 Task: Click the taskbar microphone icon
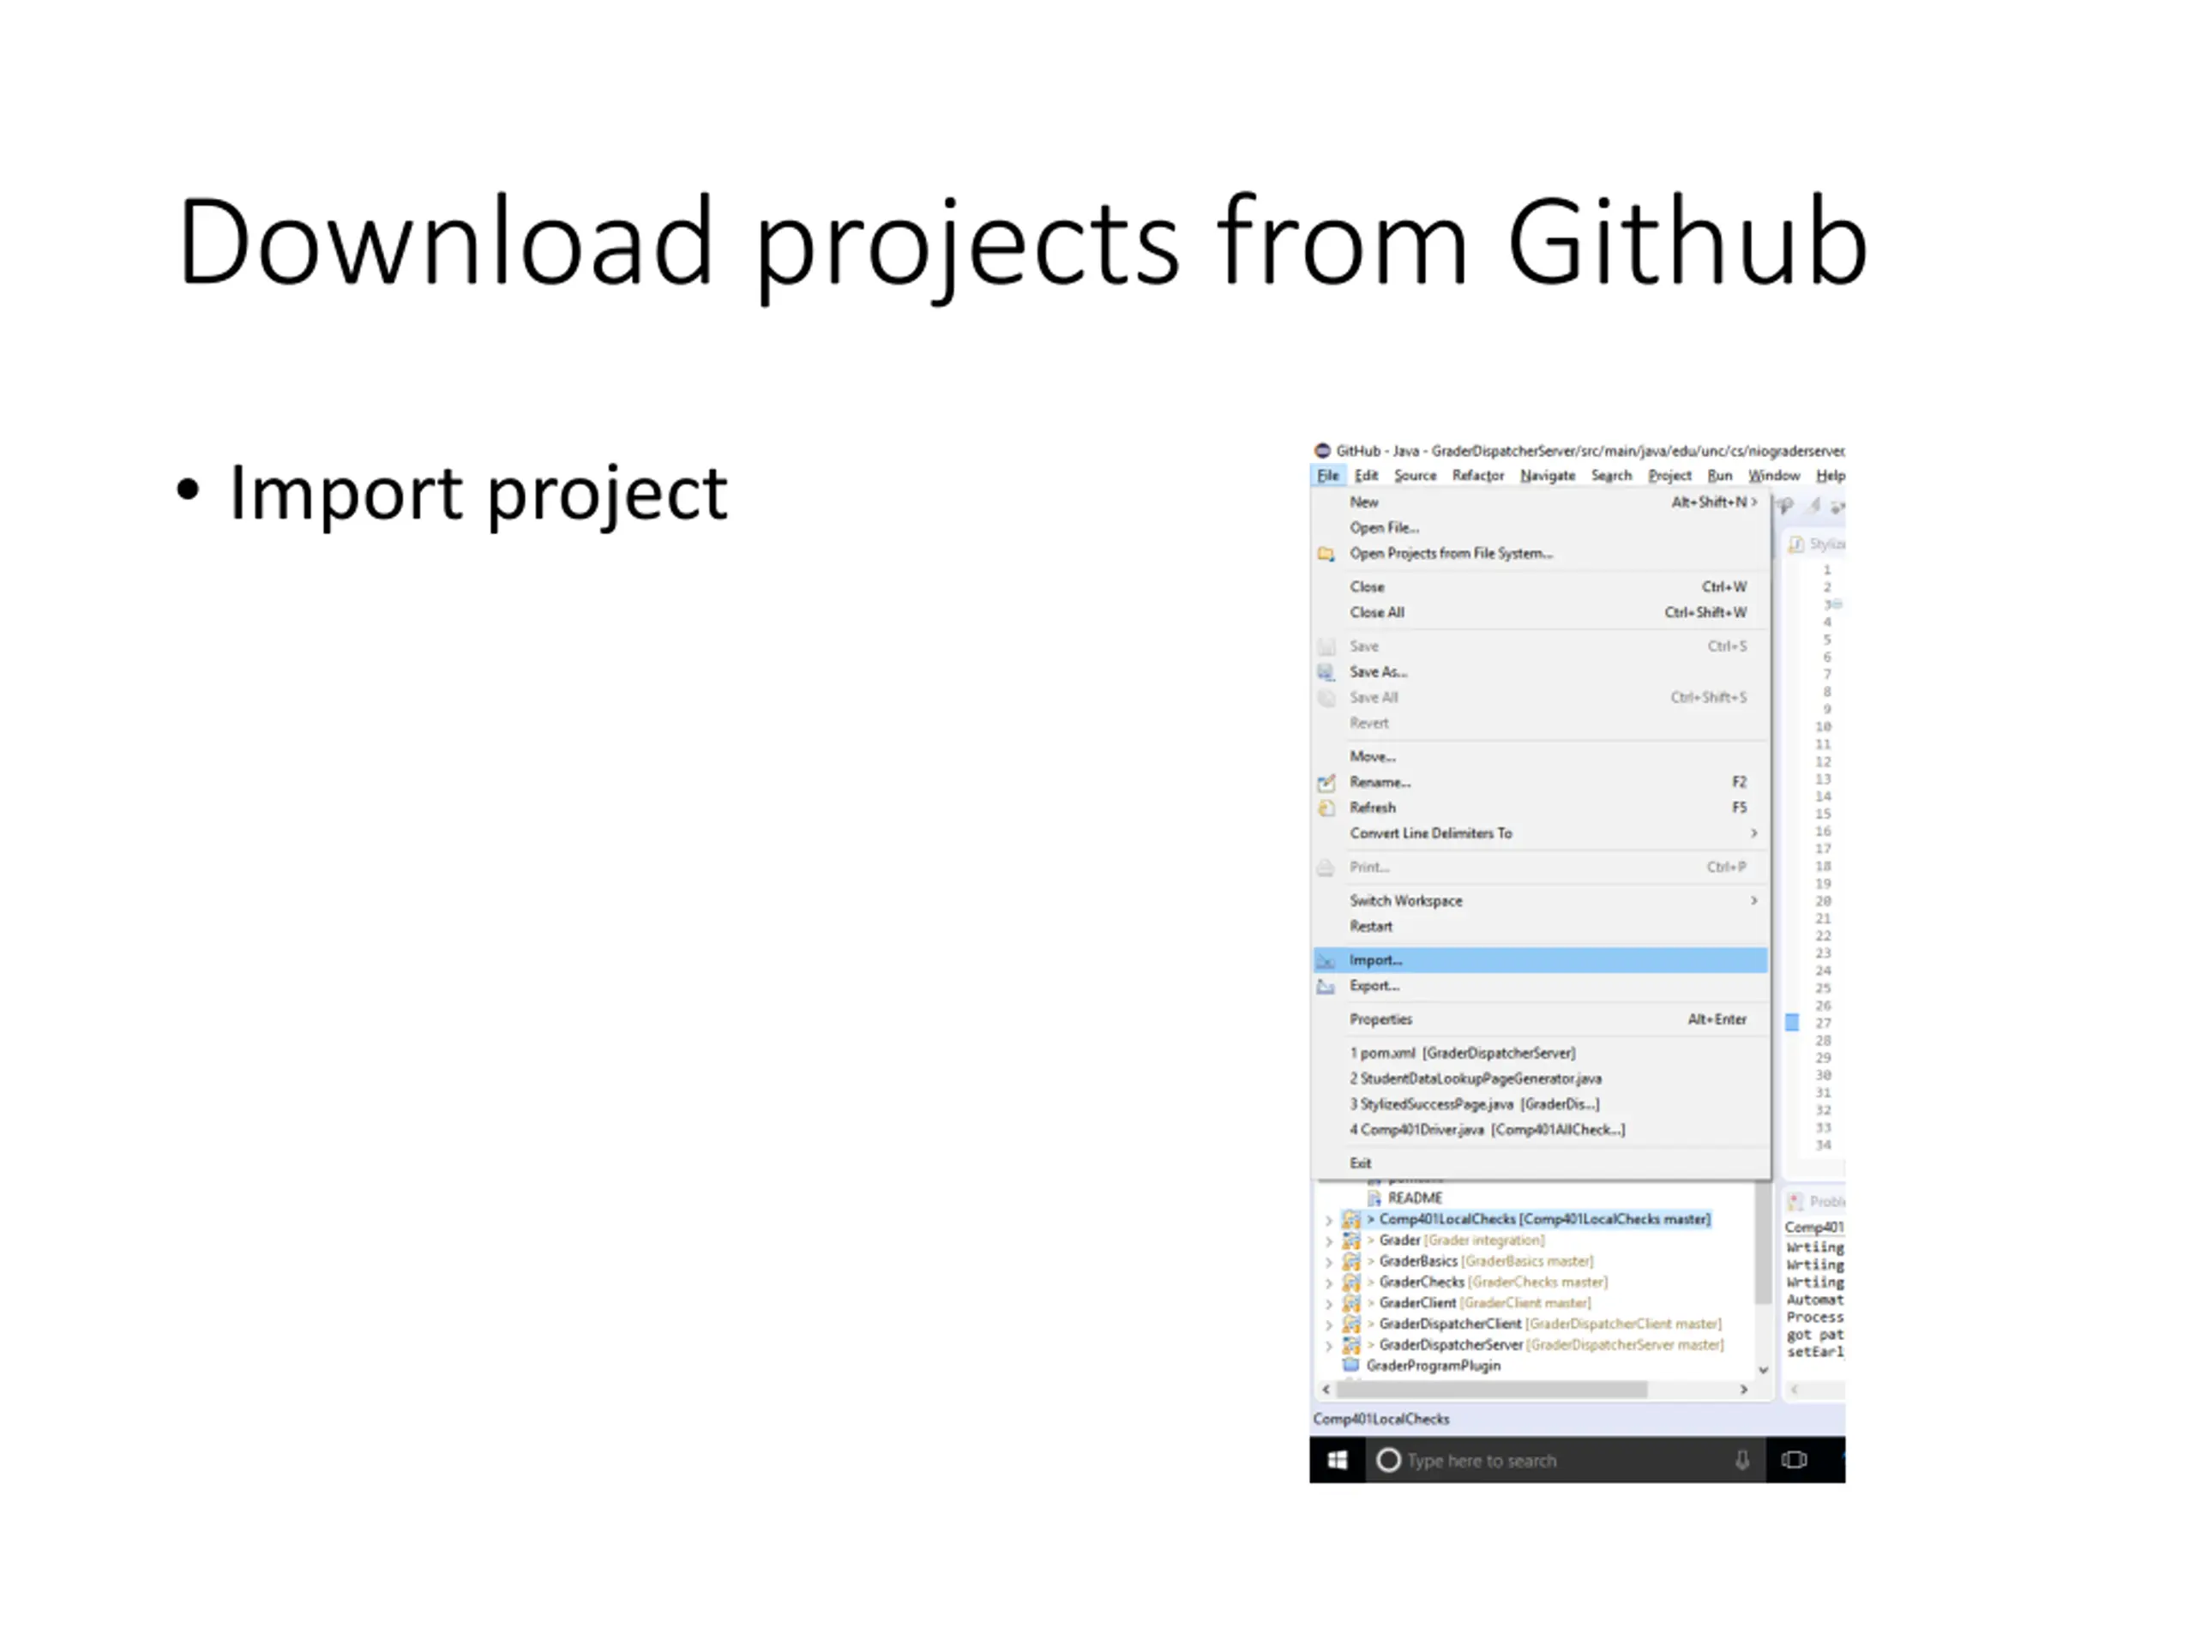[x=1741, y=1461]
